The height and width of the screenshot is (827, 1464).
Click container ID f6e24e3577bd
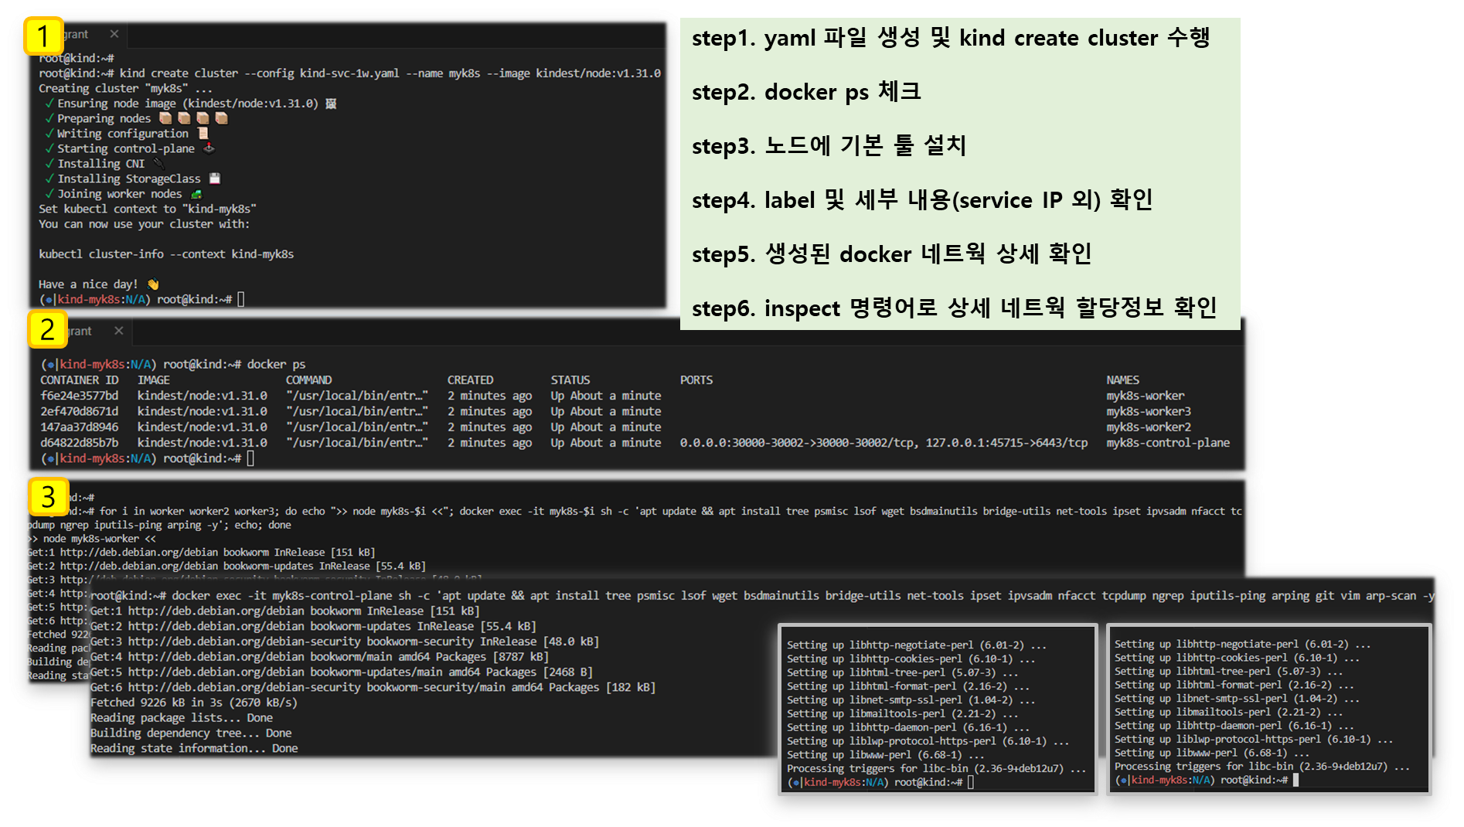(80, 396)
